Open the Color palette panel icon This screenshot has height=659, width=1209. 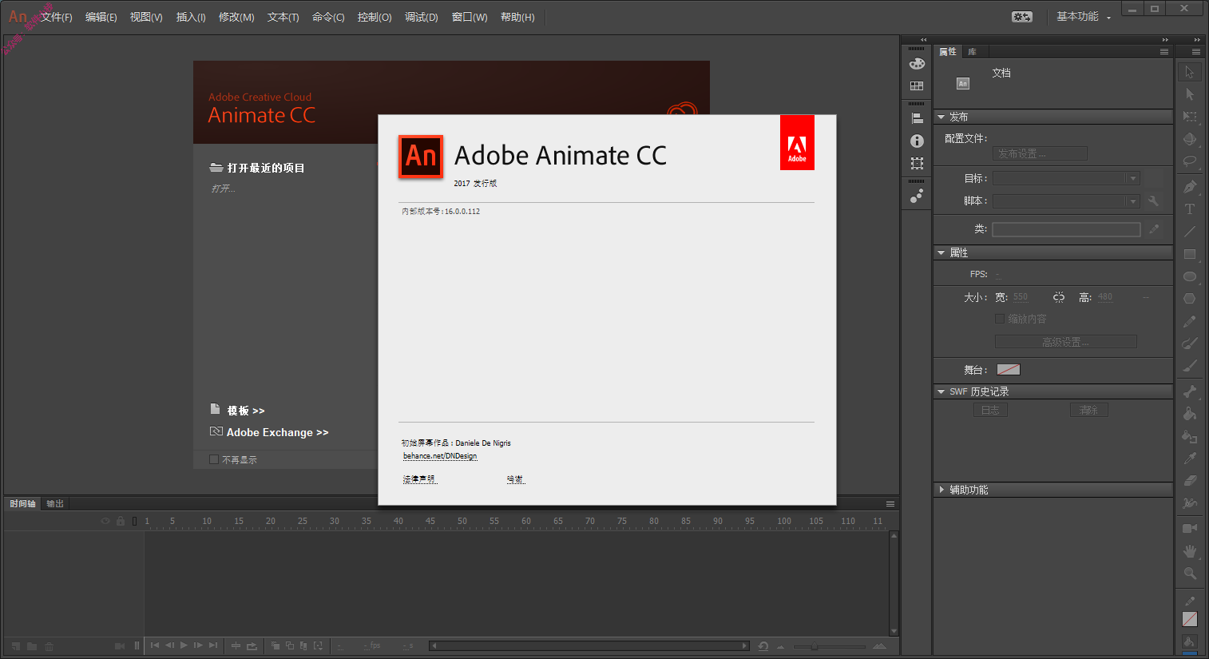point(917,64)
